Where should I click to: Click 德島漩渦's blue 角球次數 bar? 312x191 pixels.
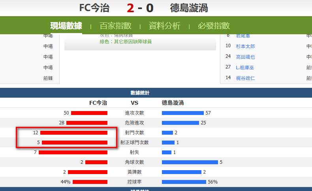pyautogui.click(x=190, y=162)
